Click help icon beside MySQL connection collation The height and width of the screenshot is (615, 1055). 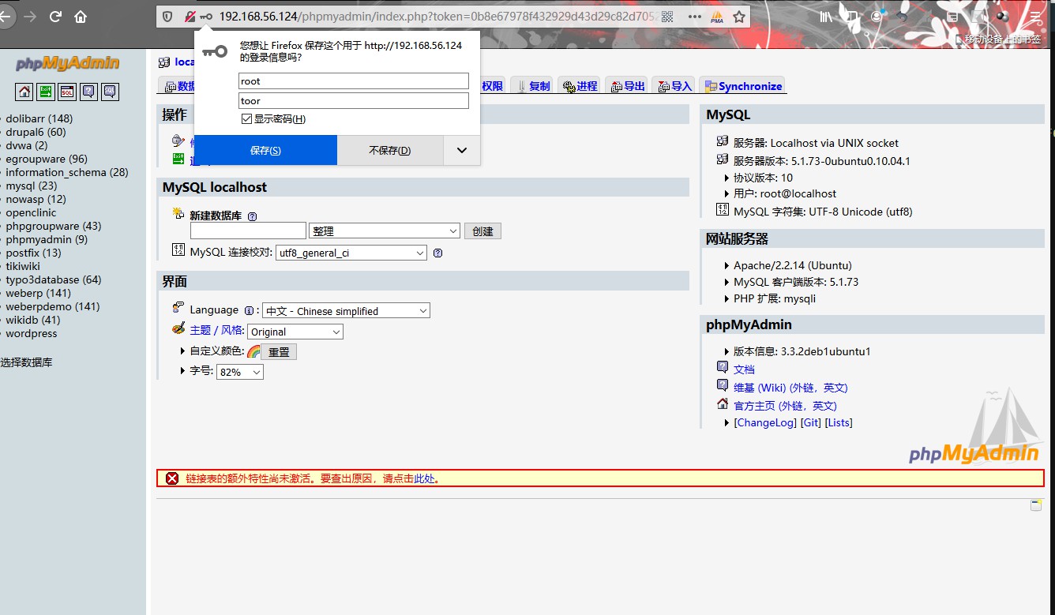[x=437, y=253]
